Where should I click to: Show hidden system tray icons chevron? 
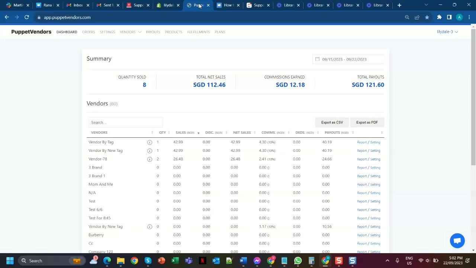pyautogui.click(x=387, y=261)
